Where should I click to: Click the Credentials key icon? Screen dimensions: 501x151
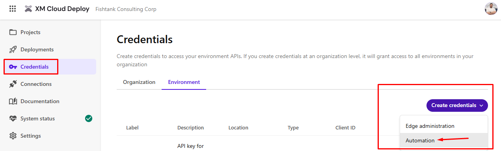tap(13, 67)
